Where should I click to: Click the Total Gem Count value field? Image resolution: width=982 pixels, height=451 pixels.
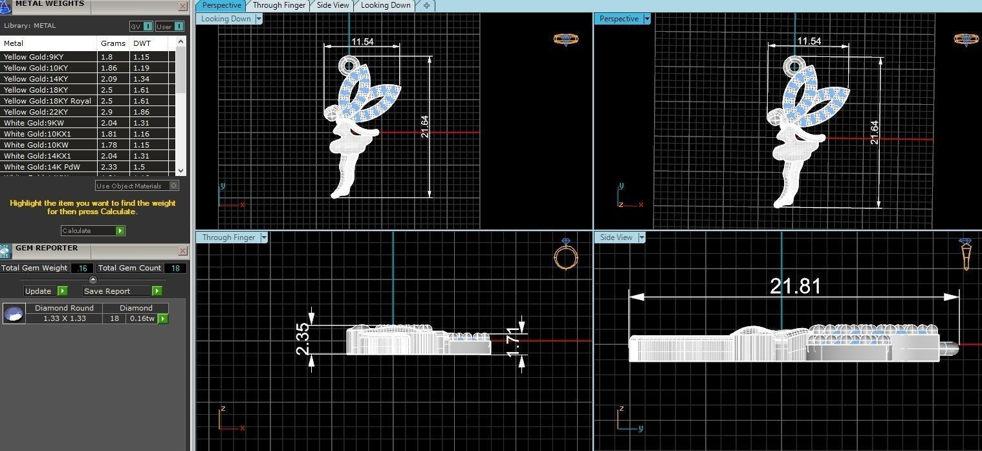[175, 268]
